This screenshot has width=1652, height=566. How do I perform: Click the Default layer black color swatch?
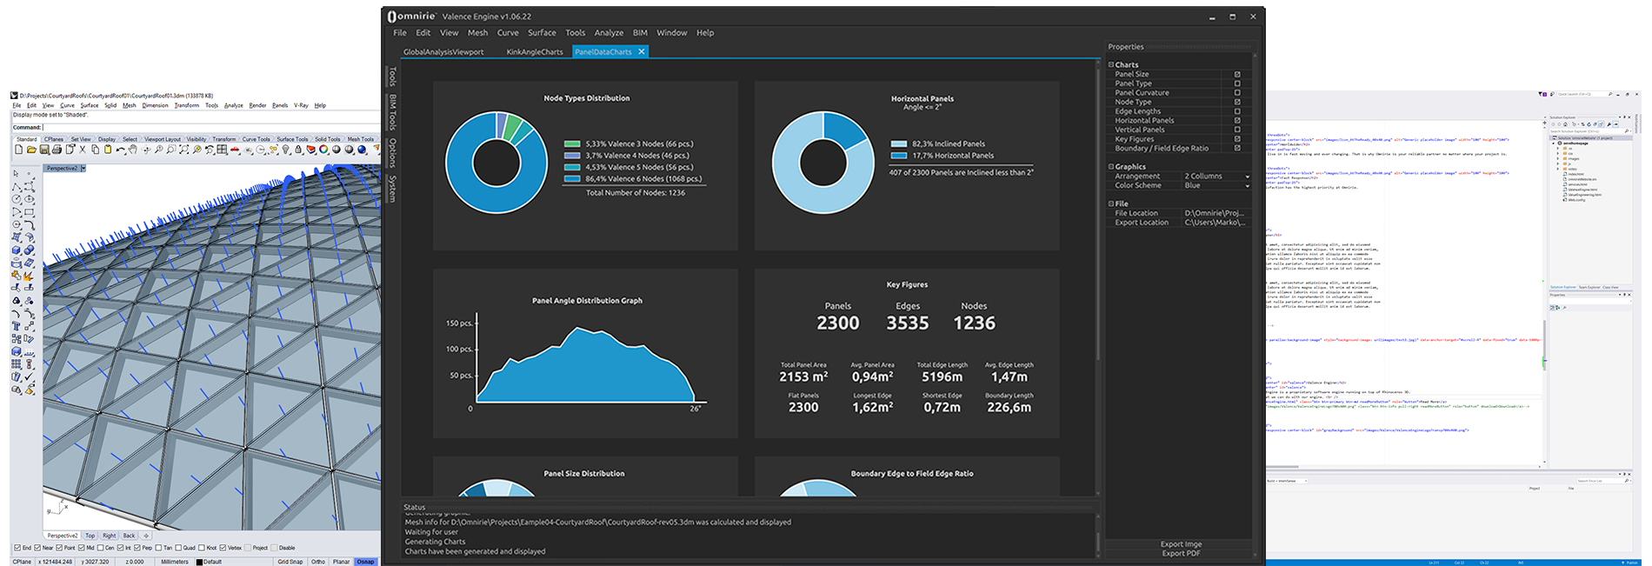[x=199, y=562]
